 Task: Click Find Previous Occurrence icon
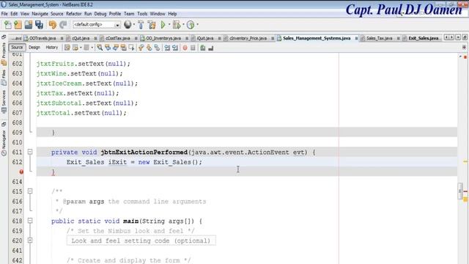point(108,48)
